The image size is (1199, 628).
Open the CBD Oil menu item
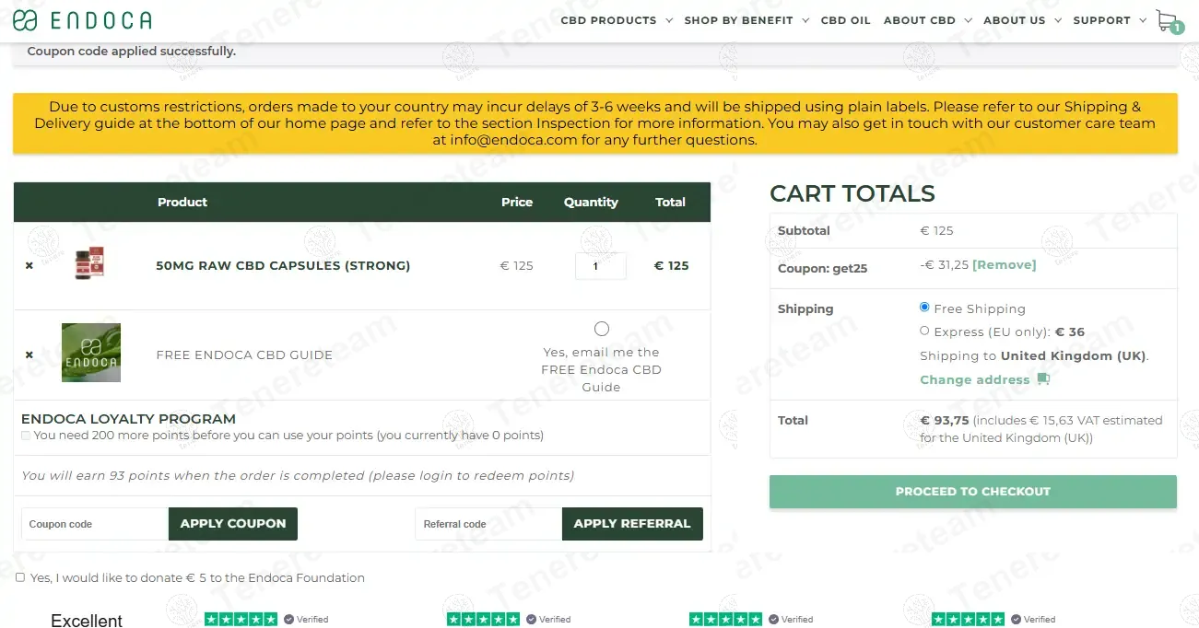(845, 20)
